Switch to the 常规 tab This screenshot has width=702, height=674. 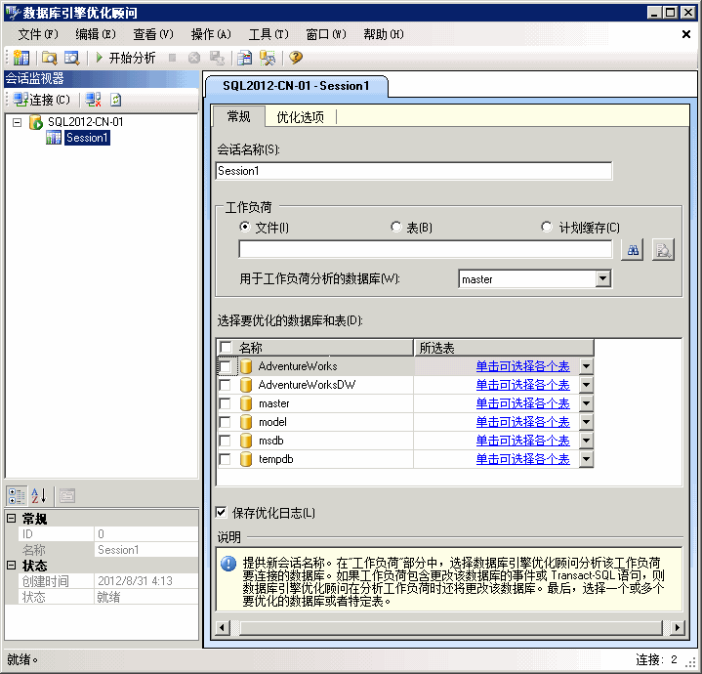pyautogui.click(x=238, y=116)
